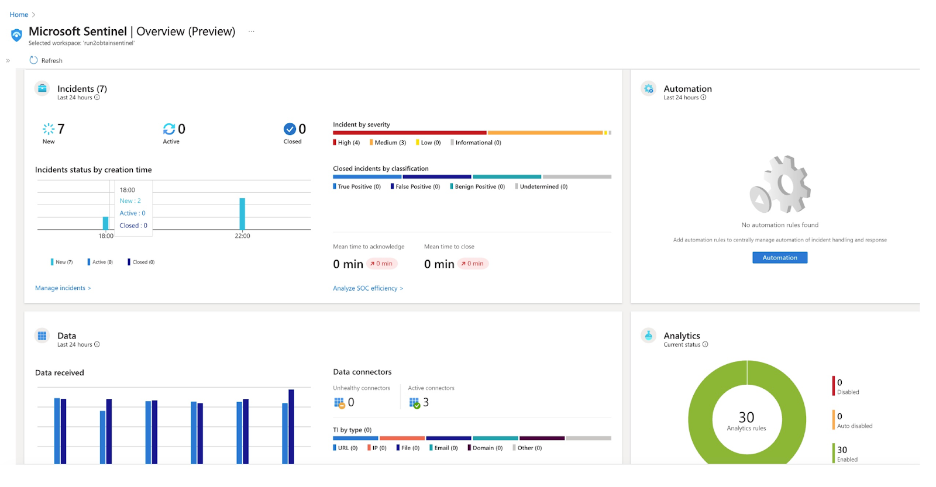Click the Incidents Last 24 hours info icon

tap(97, 98)
